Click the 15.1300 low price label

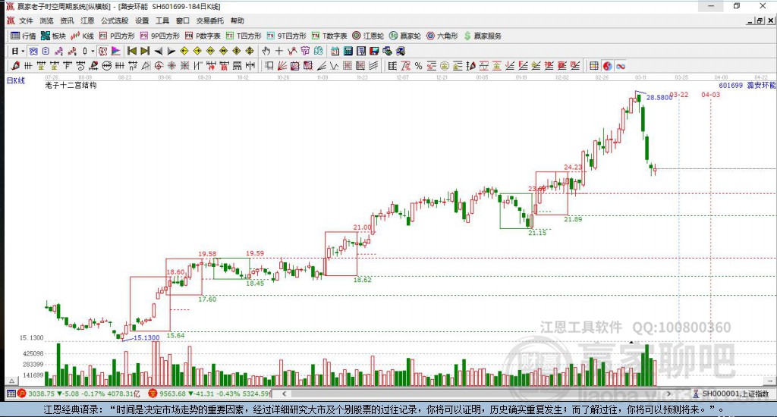click(x=146, y=337)
